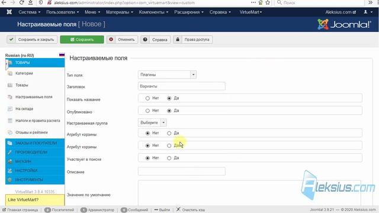The height and width of the screenshot is (213, 379).
Task: Open browser page actions ellipsis
Action: 253,2
